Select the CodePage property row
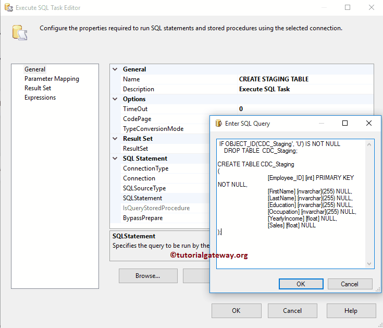The image size is (383, 328). coord(165,119)
